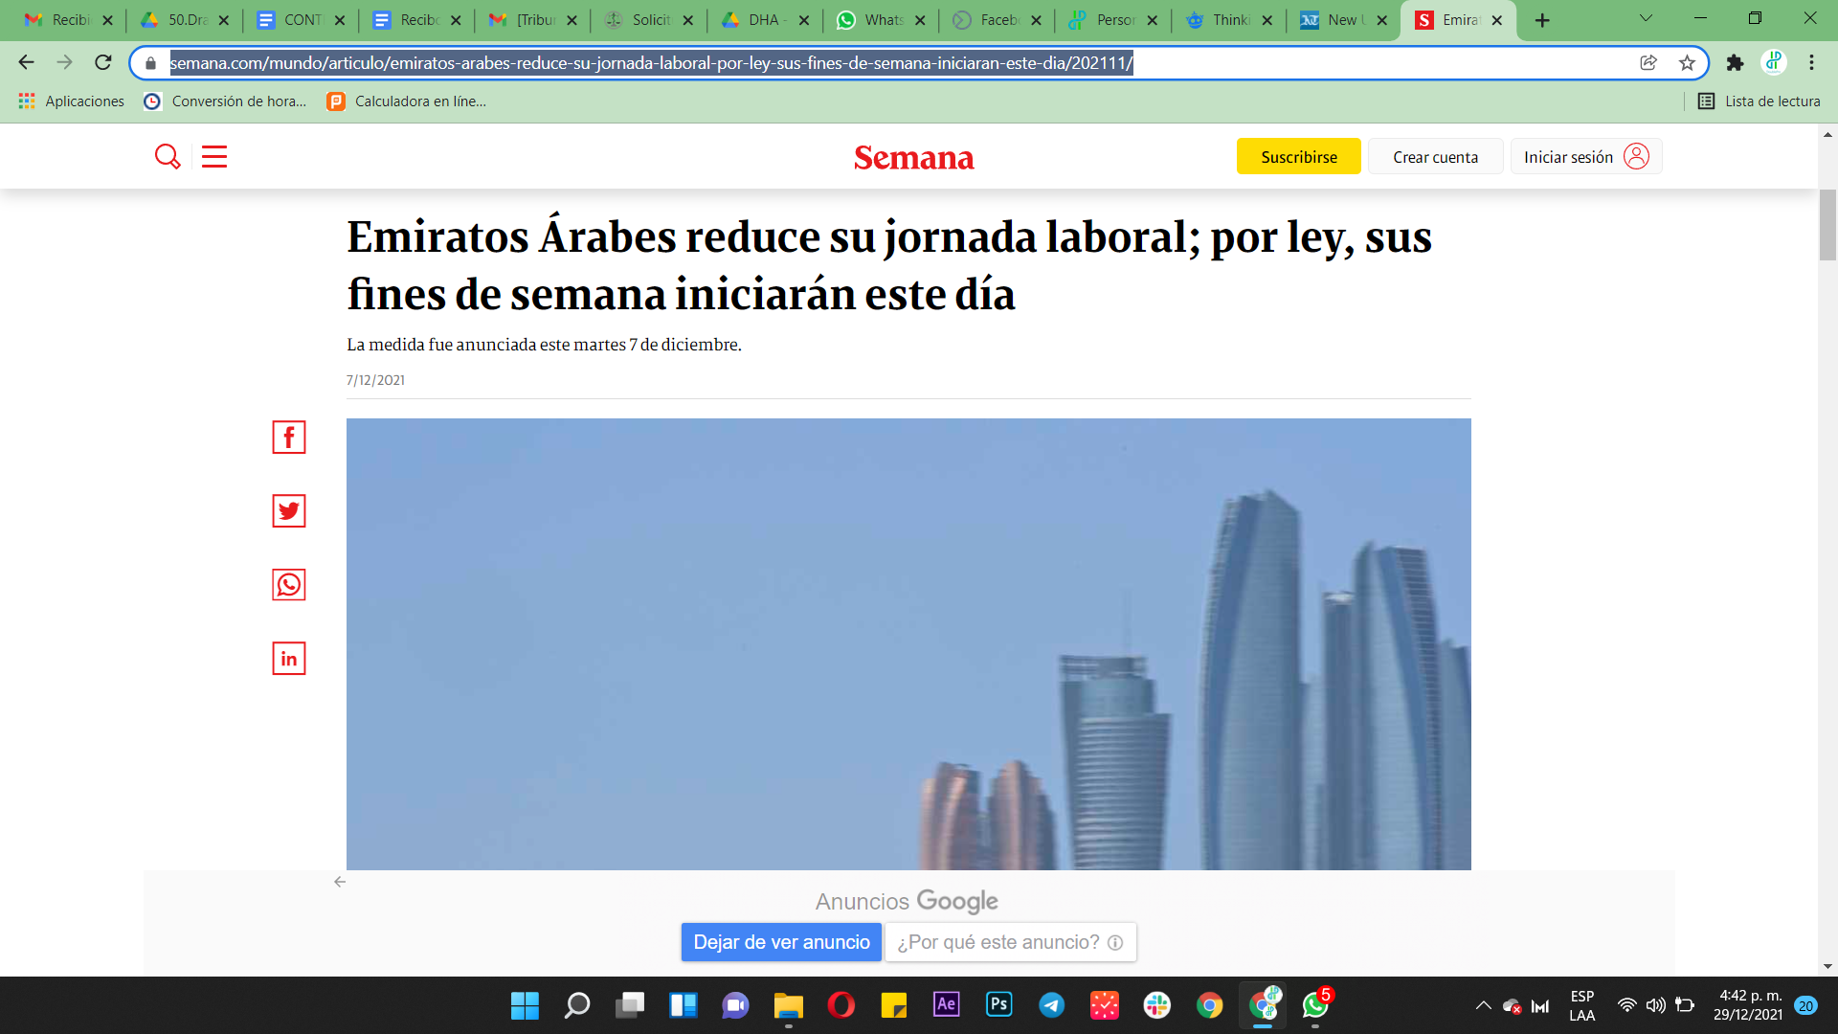Share article on Facebook
The width and height of the screenshot is (1838, 1034).
point(288,438)
